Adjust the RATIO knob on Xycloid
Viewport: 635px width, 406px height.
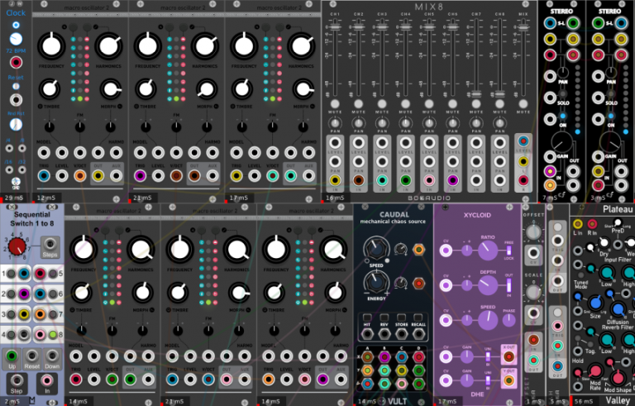[488, 251]
